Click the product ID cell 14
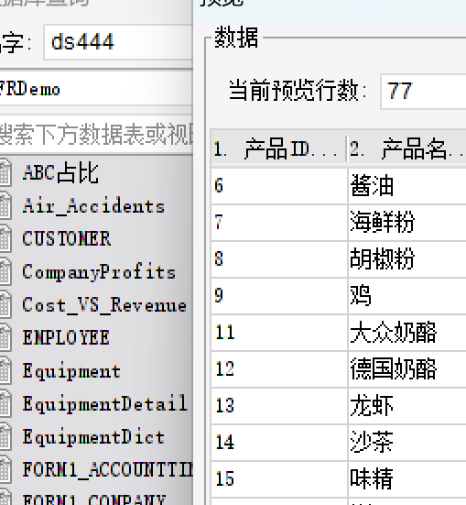The image size is (466, 505). point(279,443)
